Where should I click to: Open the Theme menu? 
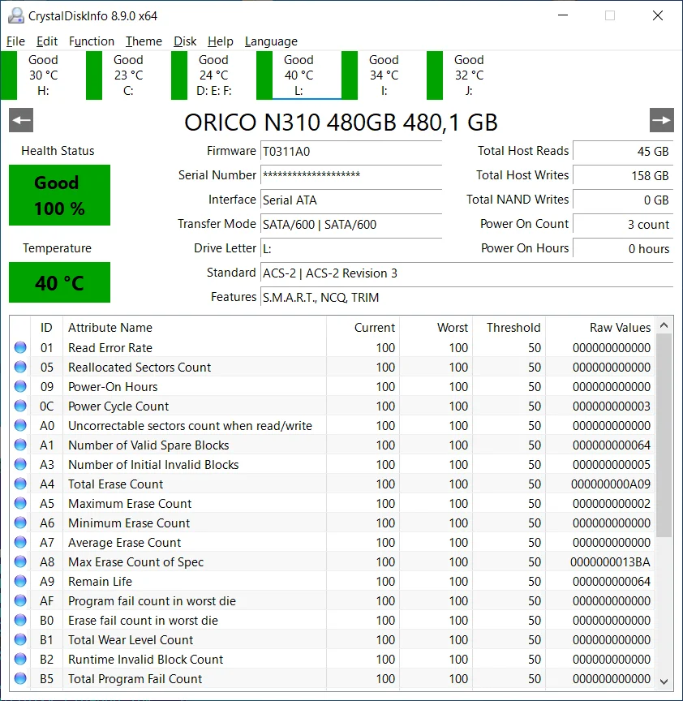(x=144, y=41)
